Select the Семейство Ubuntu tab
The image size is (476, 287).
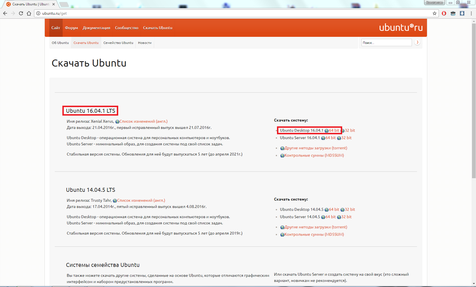[x=118, y=43]
